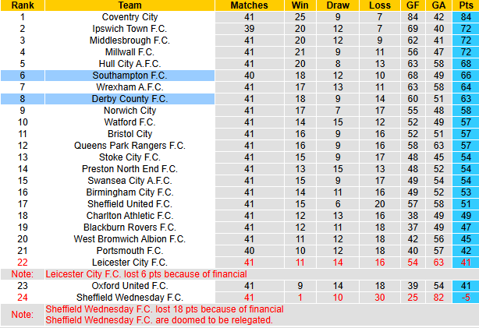479x328 pixels.
Task: Click Oxford United F.C. team name
Action: [x=130, y=286]
